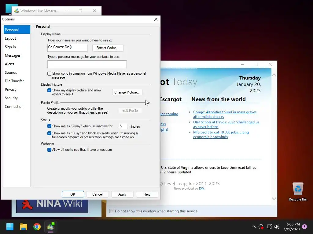Screen dimensions: 313x234
Task: Click the 'coming' link in the Escargot column
Action: (169, 114)
